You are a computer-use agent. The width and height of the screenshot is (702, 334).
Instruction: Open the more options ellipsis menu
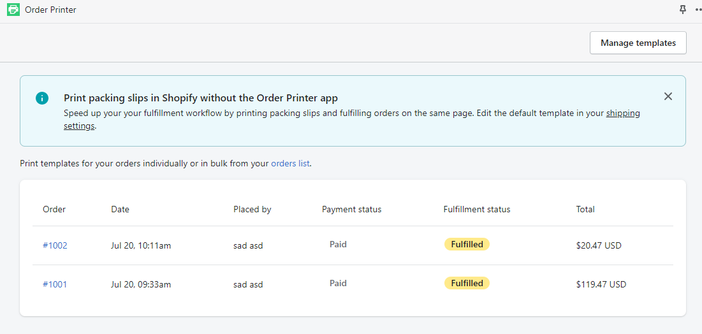point(698,10)
